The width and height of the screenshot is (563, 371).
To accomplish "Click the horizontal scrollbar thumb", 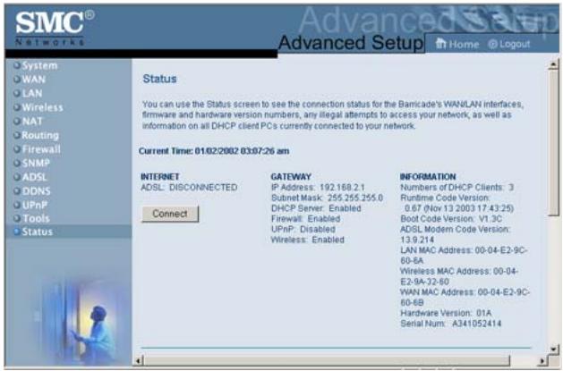I will (x=327, y=360).
